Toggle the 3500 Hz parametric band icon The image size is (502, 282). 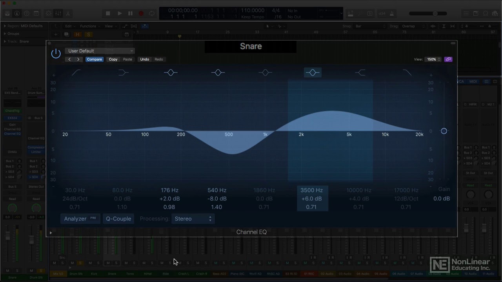click(x=313, y=72)
